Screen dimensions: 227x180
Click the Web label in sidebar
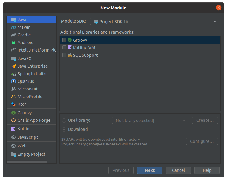[x=22, y=146]
